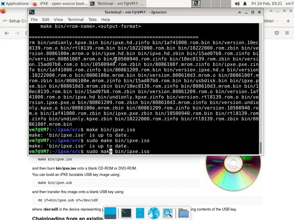The image size is (294, 220).
Task: Open the terminal Tabs menu
Action: tap(92, 20)
